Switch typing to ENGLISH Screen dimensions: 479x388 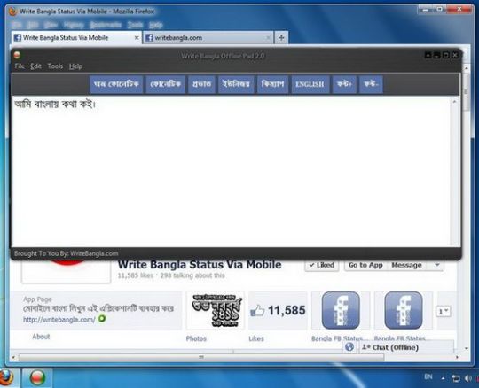click(310, 84)
